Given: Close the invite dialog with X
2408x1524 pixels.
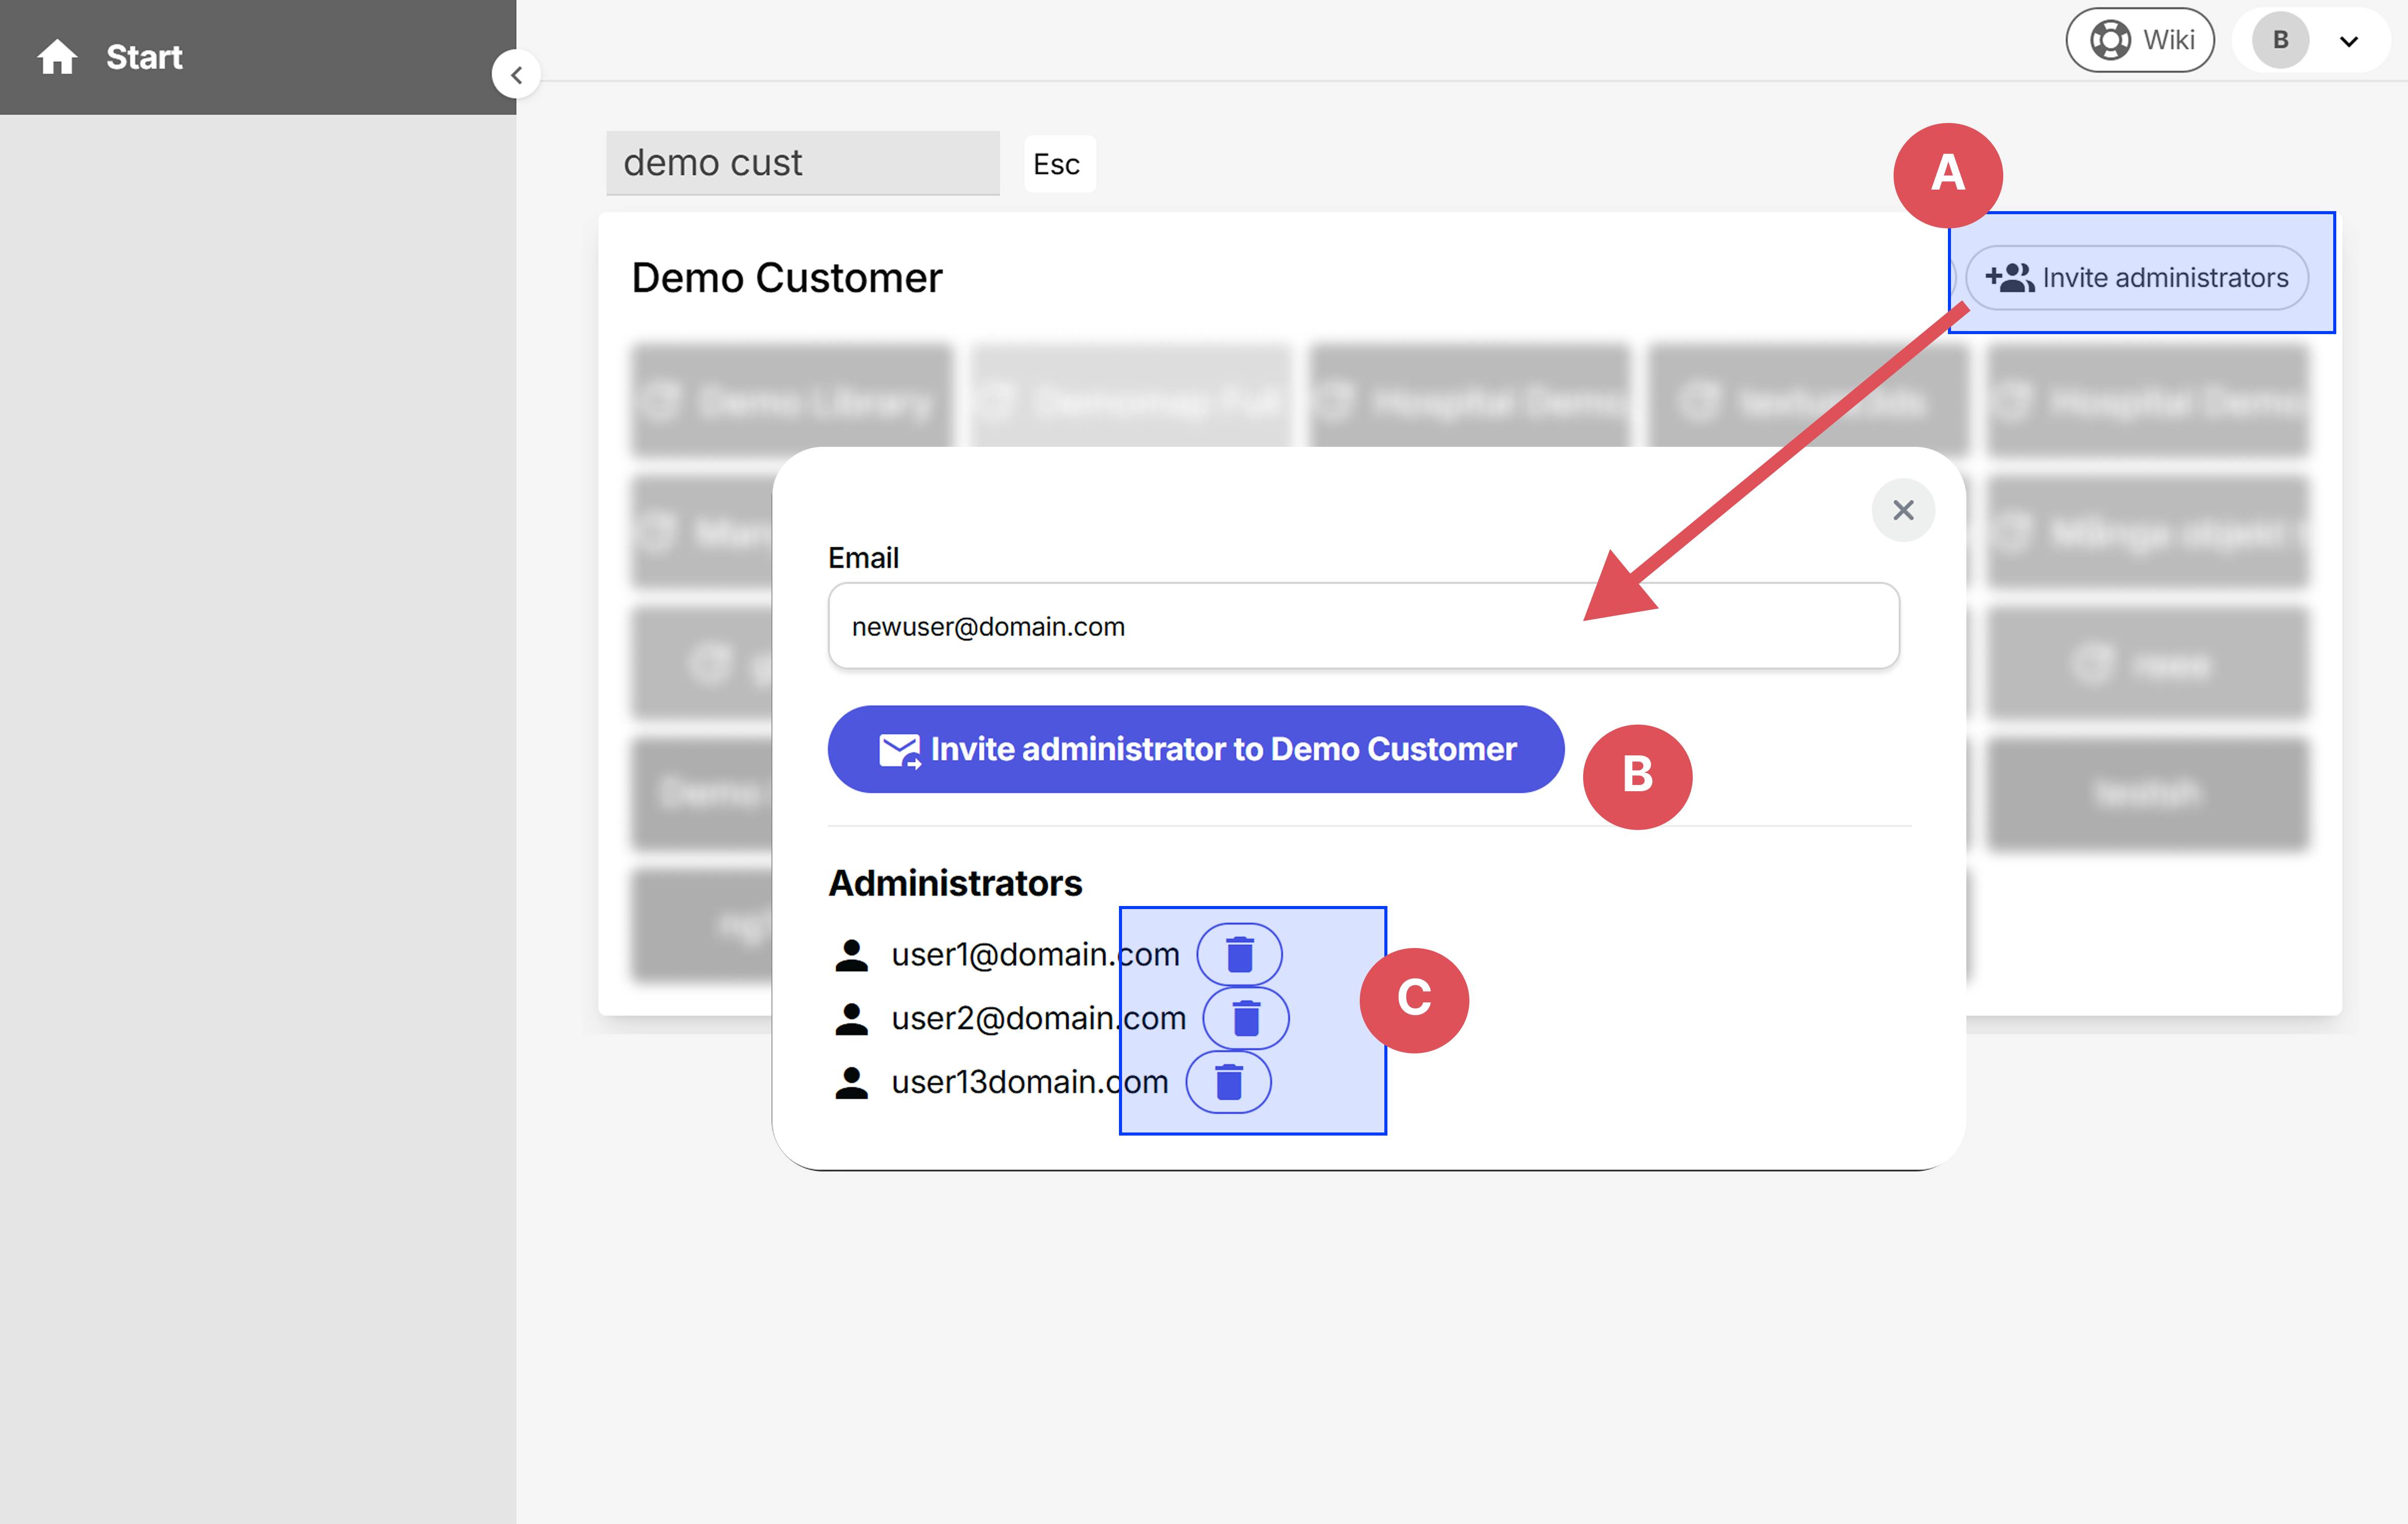Looking at the screenshot, I should 1903,510.
